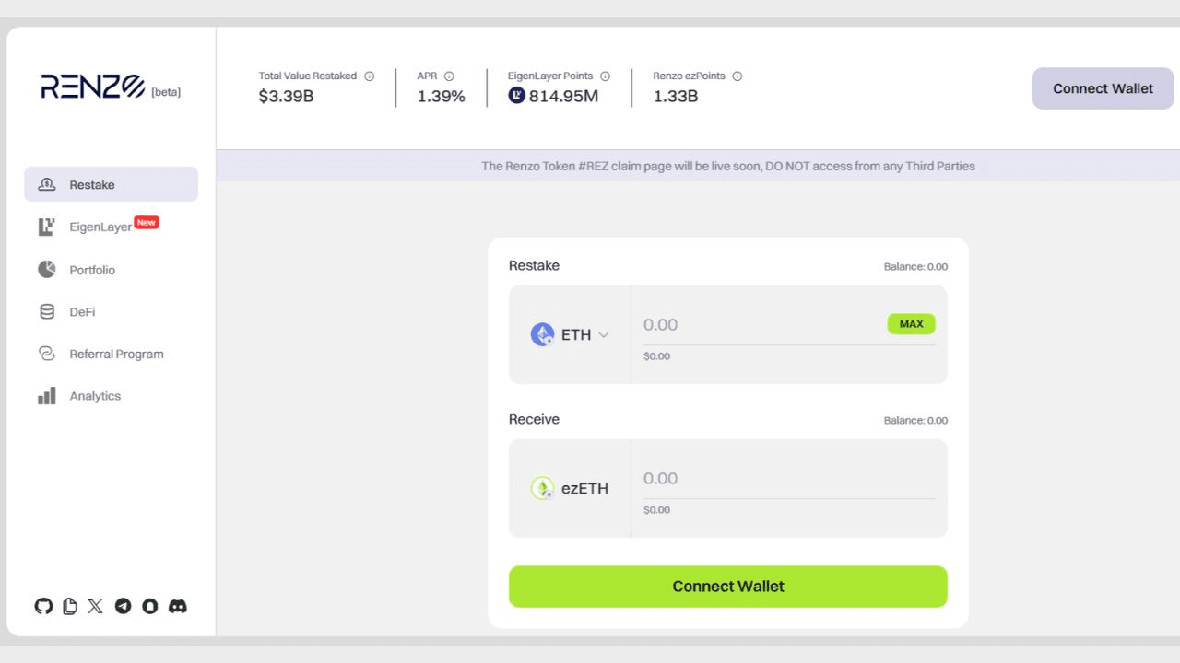Viewport: 1180px width, 663px height.
Task: Open the Telegram social icon
Action: coord(123,606)
